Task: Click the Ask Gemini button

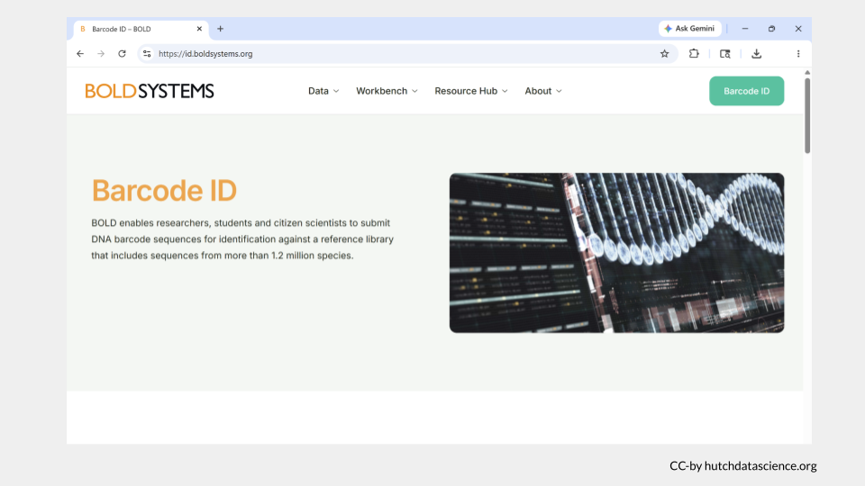Action: [x=689, y=29]
